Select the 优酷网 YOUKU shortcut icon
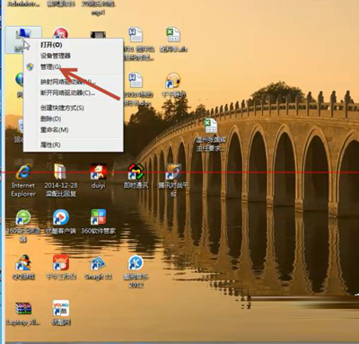This screenshot has height=344, width=359. point(61,309)
